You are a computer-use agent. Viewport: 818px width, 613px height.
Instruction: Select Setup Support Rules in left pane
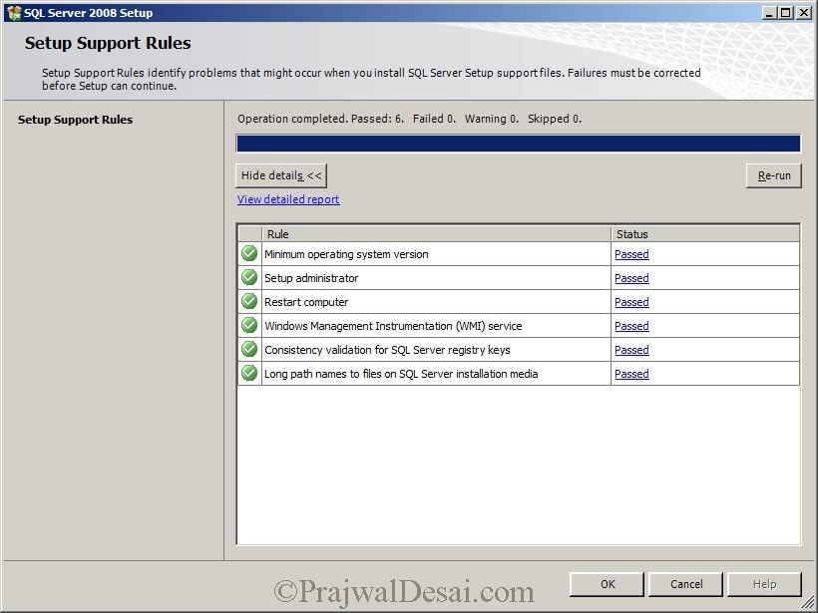pyautogui.click(x=76, y=120)
